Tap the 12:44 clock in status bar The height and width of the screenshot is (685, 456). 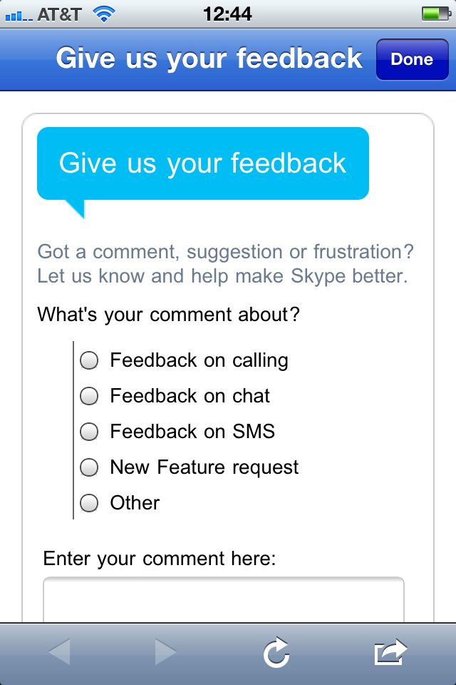[x=227, y=14]
